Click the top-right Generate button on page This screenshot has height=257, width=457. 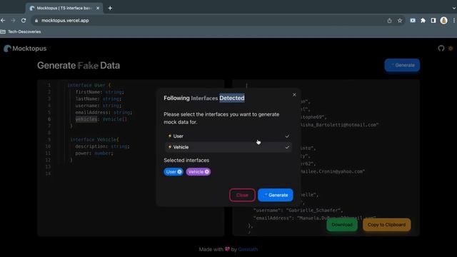pyautogui.click(x=402, y=65)
